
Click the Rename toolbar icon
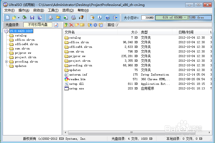coord(82,25)
